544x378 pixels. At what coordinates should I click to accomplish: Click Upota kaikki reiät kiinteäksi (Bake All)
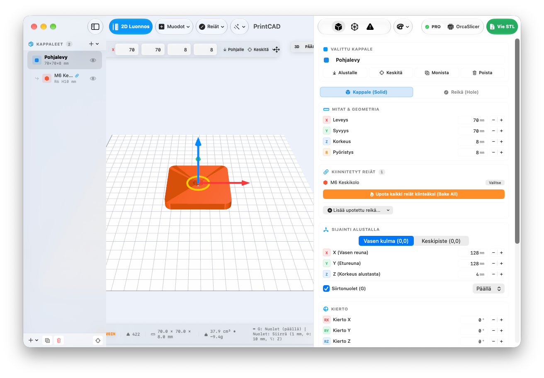click(414, 194)
